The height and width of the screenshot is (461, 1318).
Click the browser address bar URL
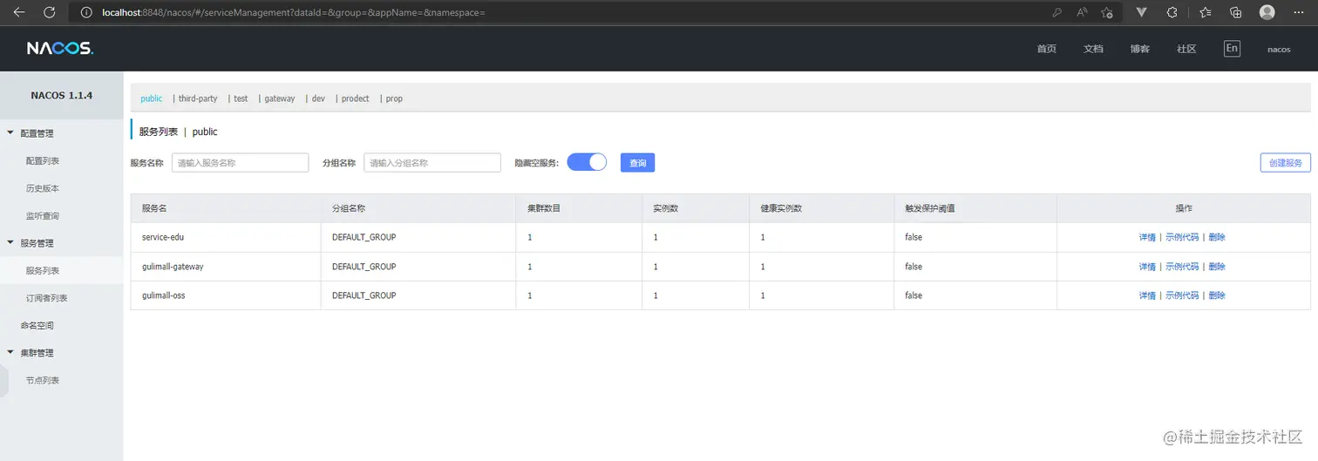[x=294, y=12]
